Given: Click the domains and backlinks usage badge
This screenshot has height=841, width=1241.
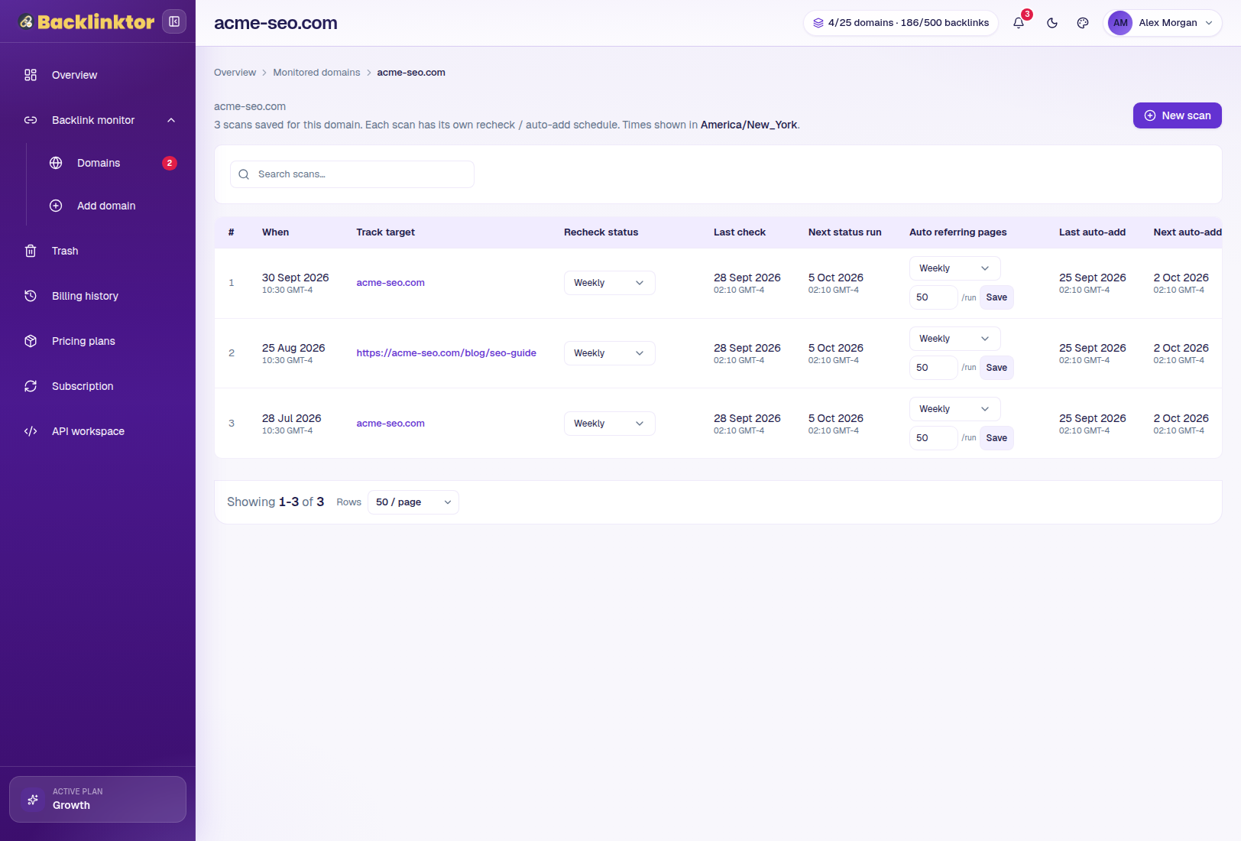Looking at the screenshot, I should point(901,23).
